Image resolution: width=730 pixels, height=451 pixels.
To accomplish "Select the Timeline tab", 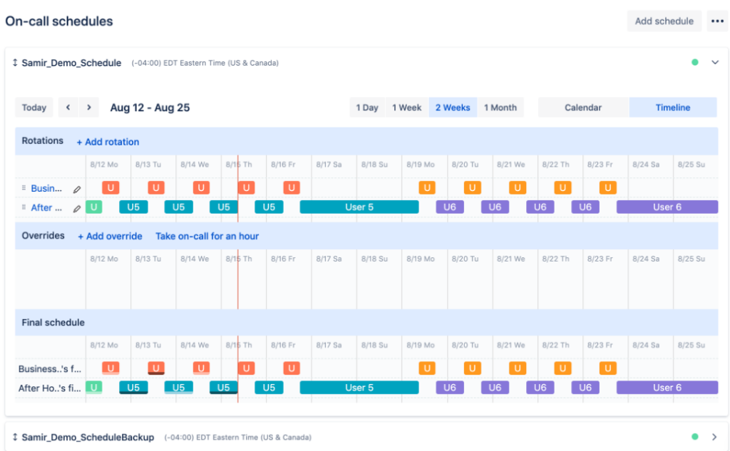I will (673, 107).
